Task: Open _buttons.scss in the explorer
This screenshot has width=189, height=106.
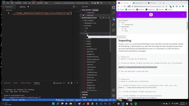Action: pos(91,62)
